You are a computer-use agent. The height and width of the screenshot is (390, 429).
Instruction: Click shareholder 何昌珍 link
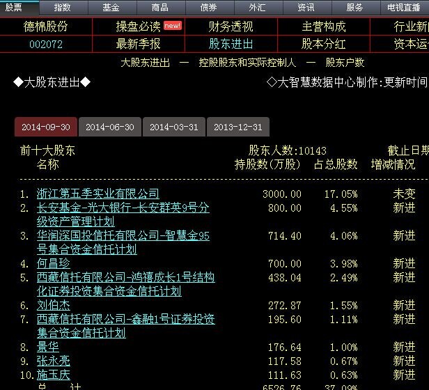pyautogui.click(x=54, y=263)
